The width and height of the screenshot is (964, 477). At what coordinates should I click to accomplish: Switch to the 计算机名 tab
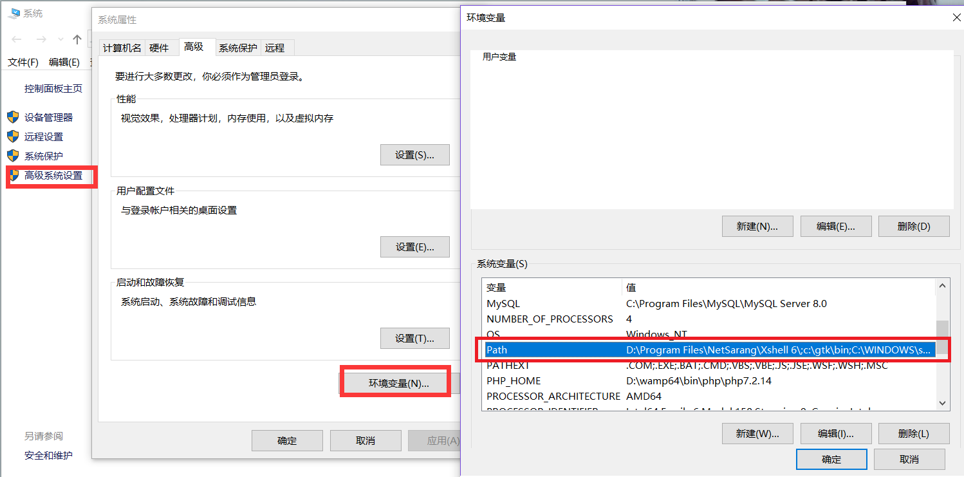point(122,47)
